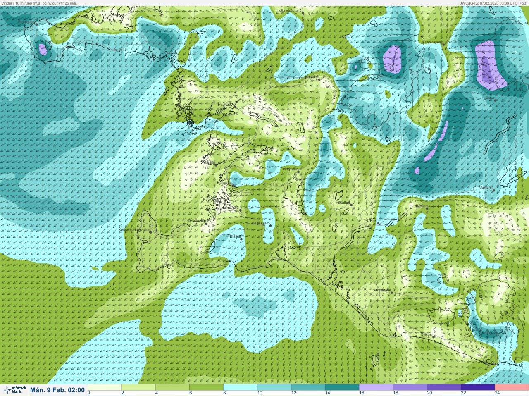Click the Skálholt station label
The width and height of the screenshot is (529, 396).
point(344,202)
